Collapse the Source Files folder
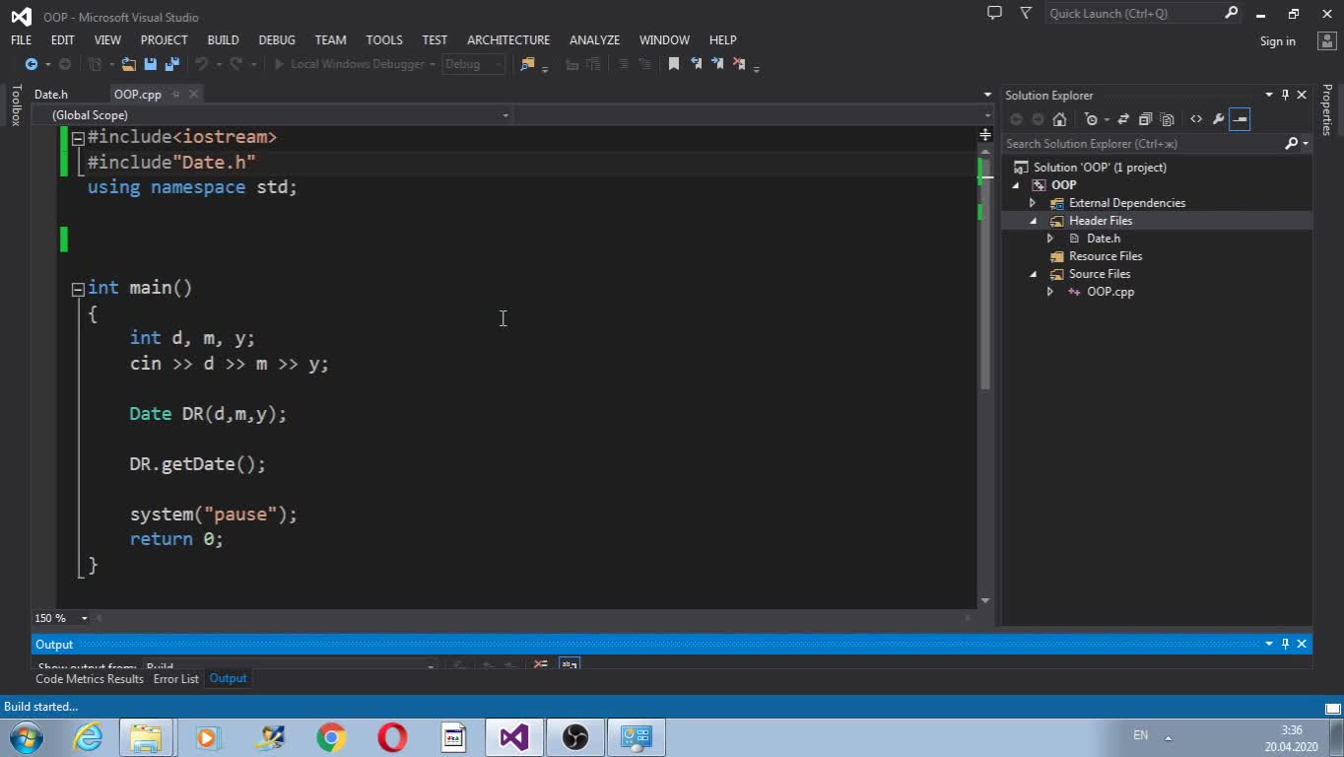The height and width of the screenshot is (757, 1344). (x=1033, y=274)
